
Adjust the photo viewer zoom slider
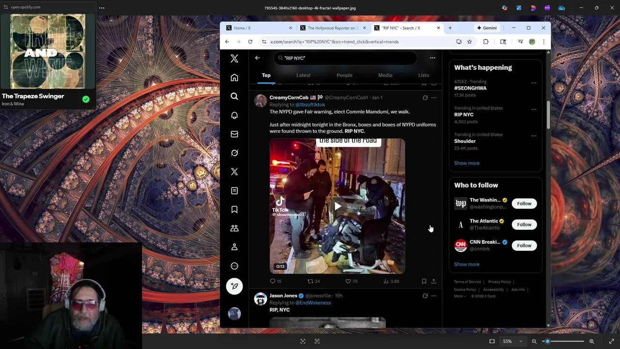[x=563, y=341]
